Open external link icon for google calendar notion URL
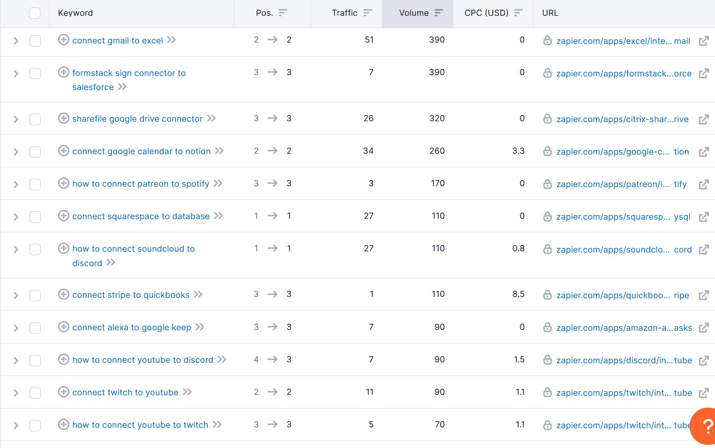 [704, 152]
